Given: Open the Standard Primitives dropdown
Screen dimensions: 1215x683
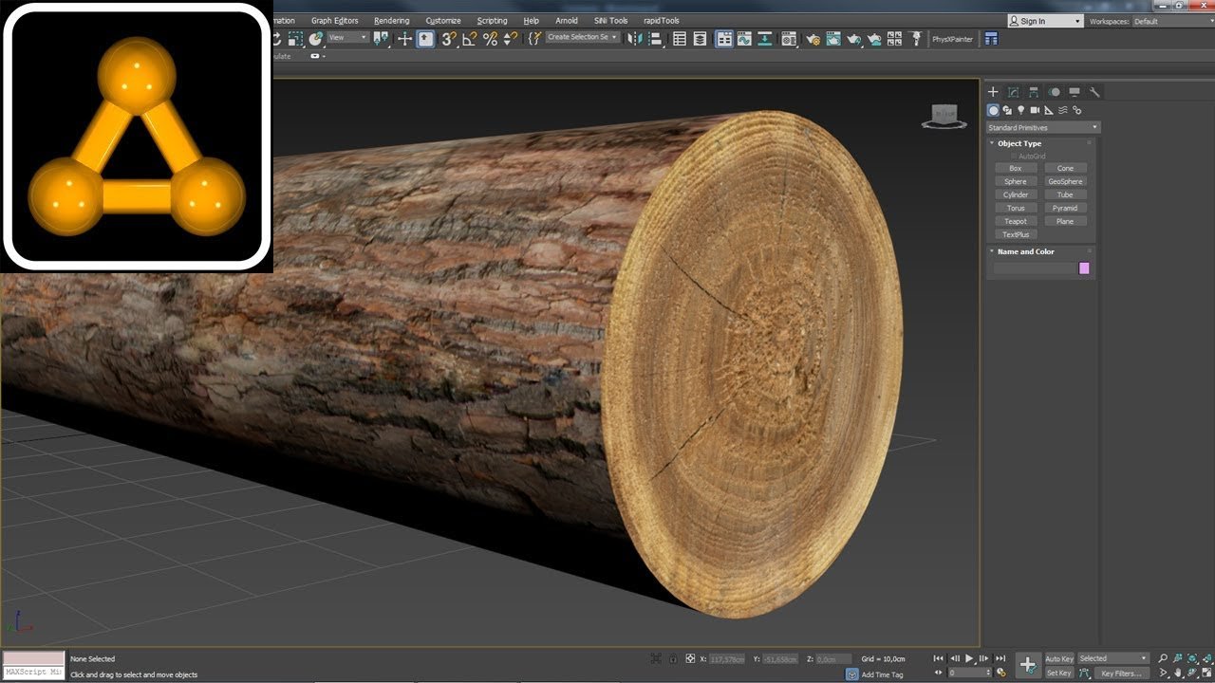Looking at the screenshot, I should point(1043,127).
